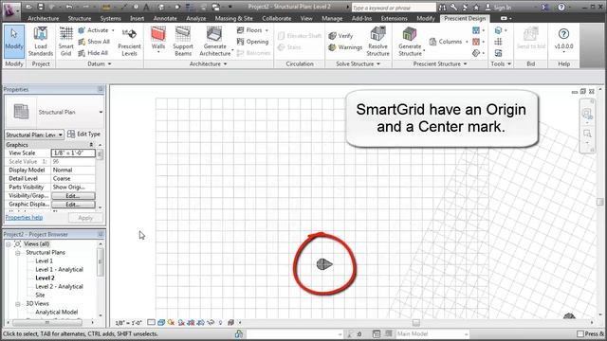
Task: Select the Walls tool
Action: tap(158, 40)
